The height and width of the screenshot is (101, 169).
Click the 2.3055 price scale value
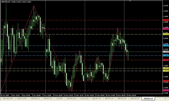click(x=166, y=11)
